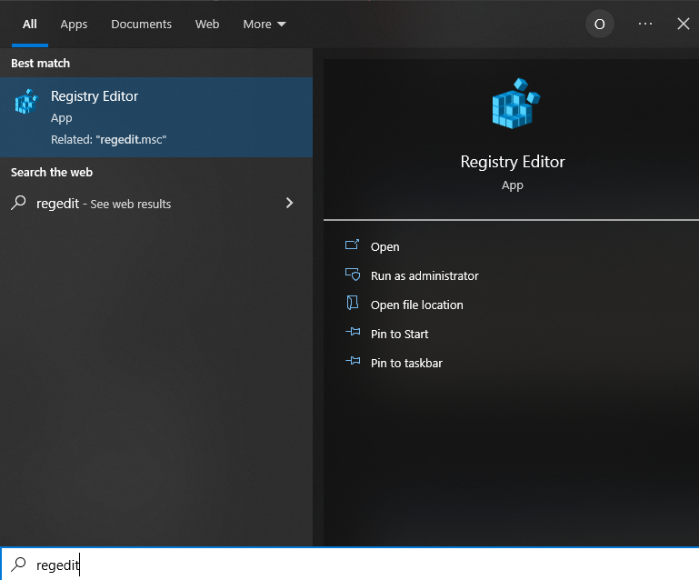Viewport: 699px width, 580px height.
Task: Click Open to launch Registry Editor
Action: 384,246
